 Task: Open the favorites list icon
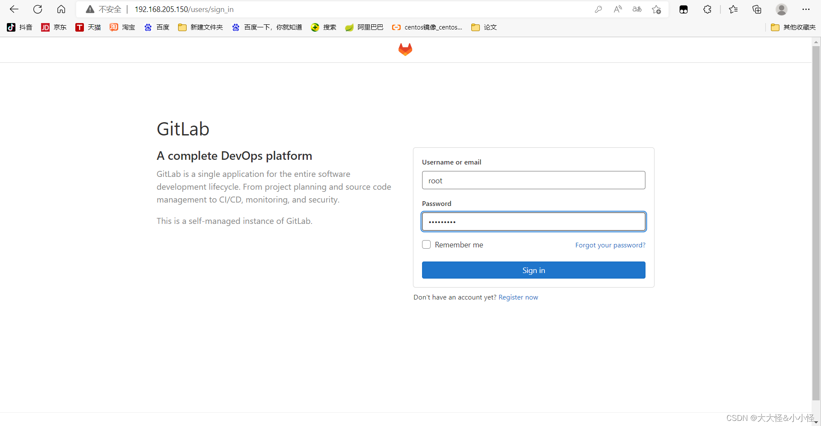coord(733,9)
